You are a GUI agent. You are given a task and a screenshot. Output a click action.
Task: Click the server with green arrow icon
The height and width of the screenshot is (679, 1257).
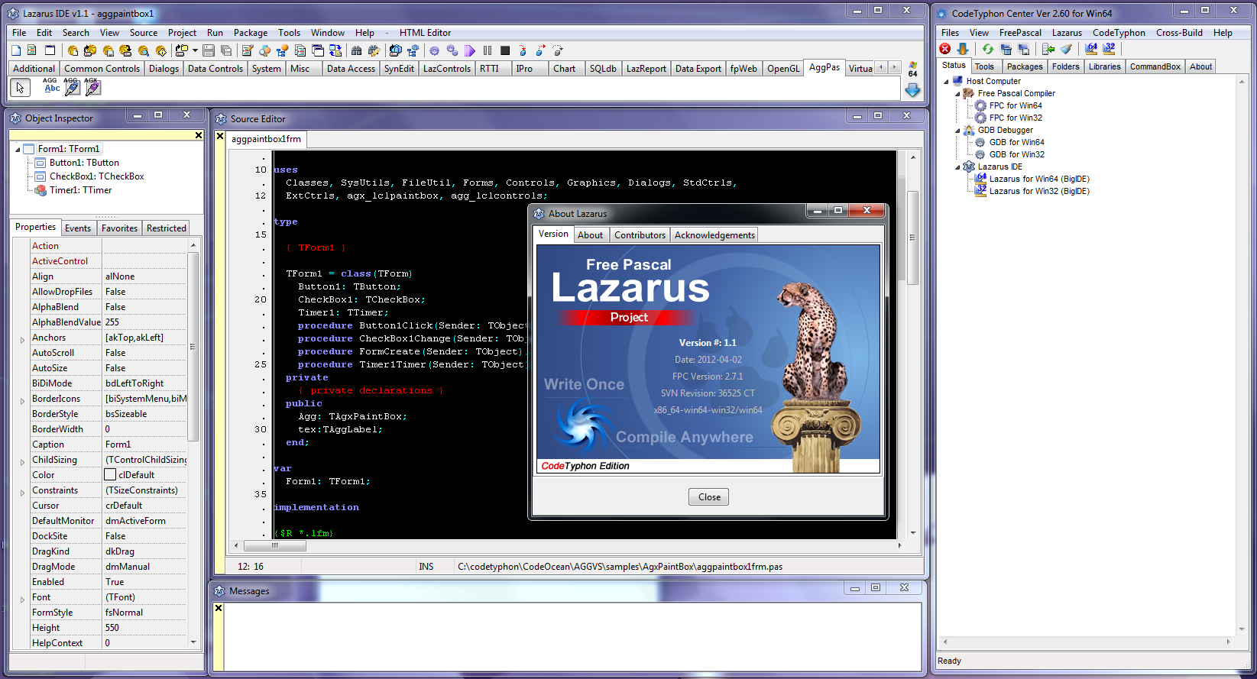(1048, 49)
